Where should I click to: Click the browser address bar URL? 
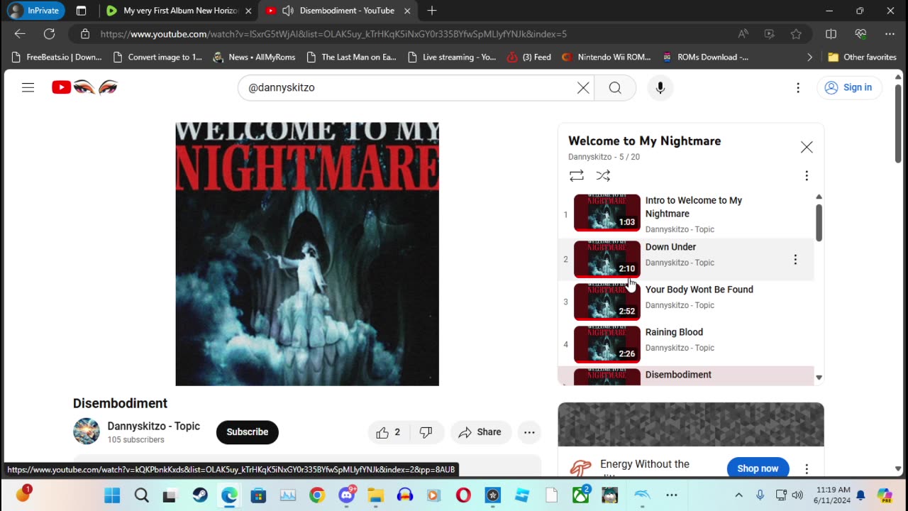[333, 34]
